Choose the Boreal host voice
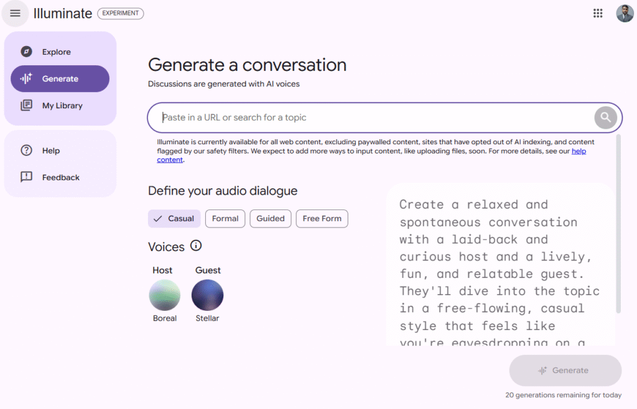The image size is (637, 409). [x=164, y=295]
